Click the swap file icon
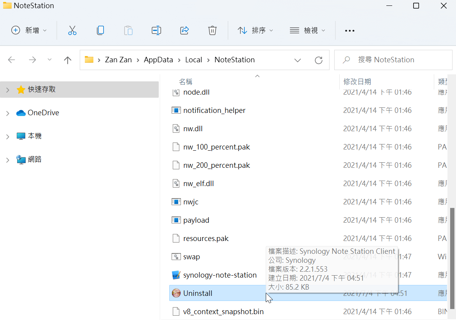The width and height of the screenshot is (456, 320). (x=176, y=257)
